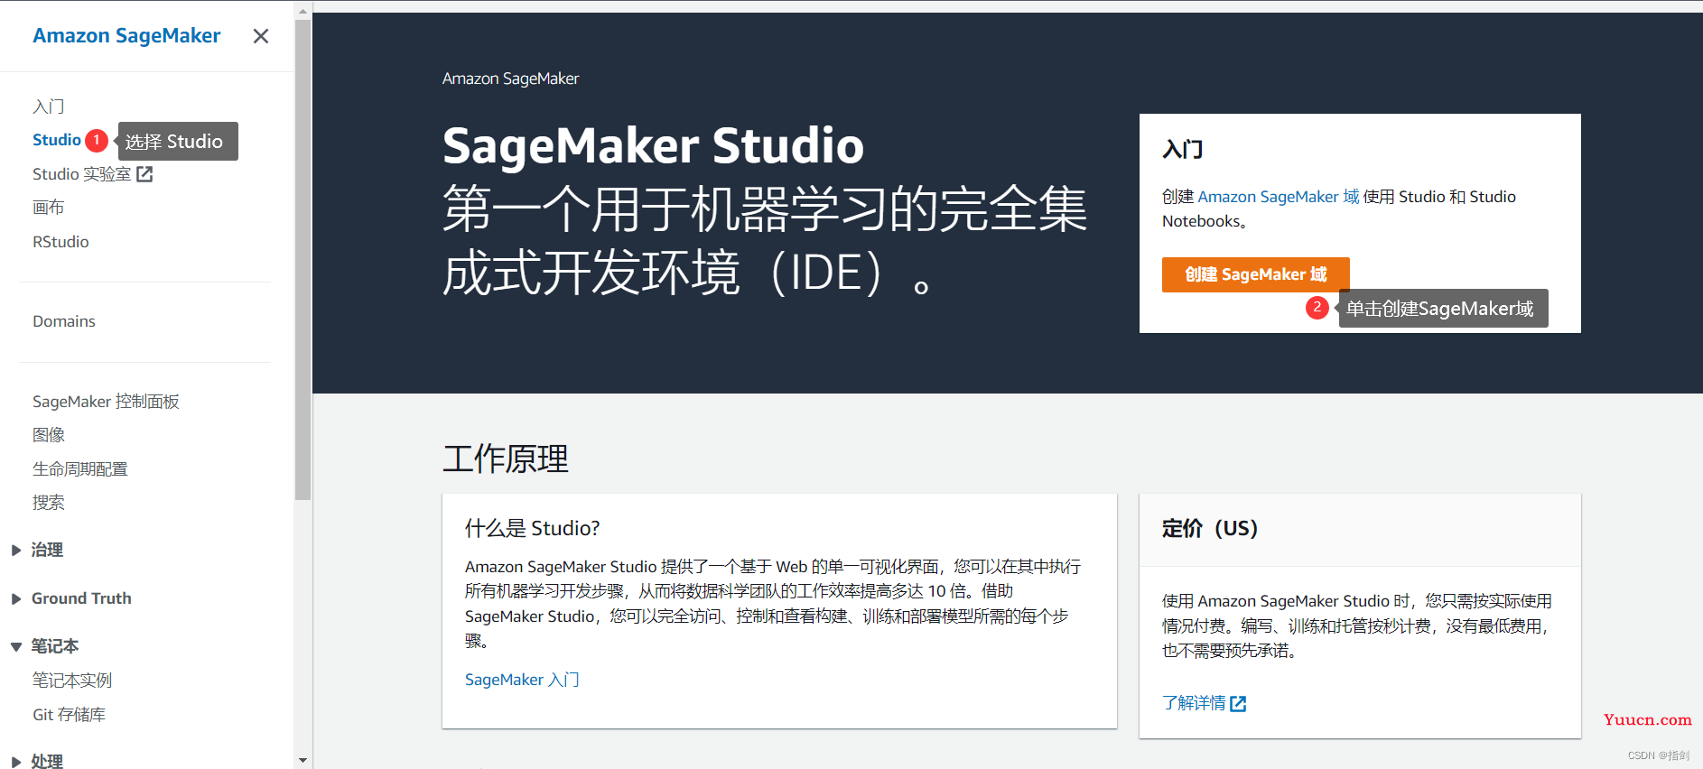The width and height of the screenshot is (1703, 769).
Task: Expand the Ground Truth section arrow
Action: tap(16, 599)
